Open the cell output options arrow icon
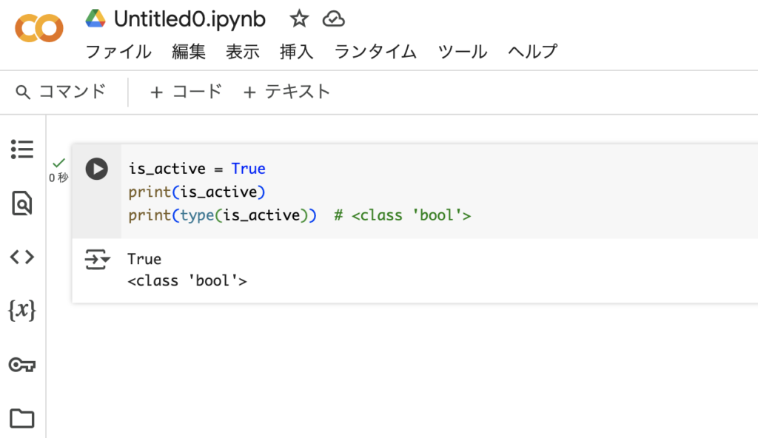 click(97, 260)
